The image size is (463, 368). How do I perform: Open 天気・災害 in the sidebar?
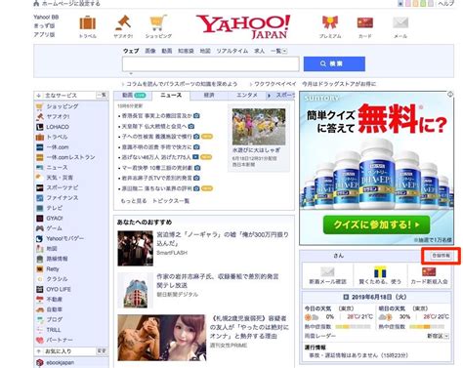pyautogui.click(x=60, y=178)
